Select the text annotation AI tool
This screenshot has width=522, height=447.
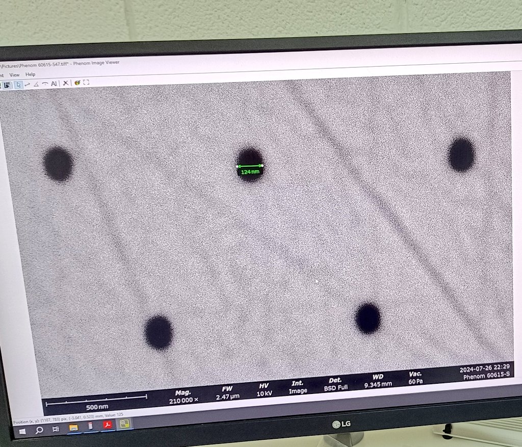(54, 84)
